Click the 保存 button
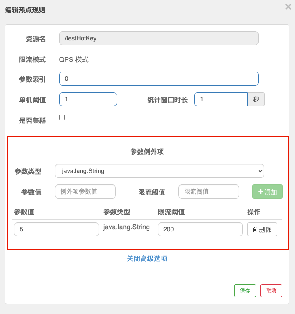The image size is (295, 314). point(245,291)
